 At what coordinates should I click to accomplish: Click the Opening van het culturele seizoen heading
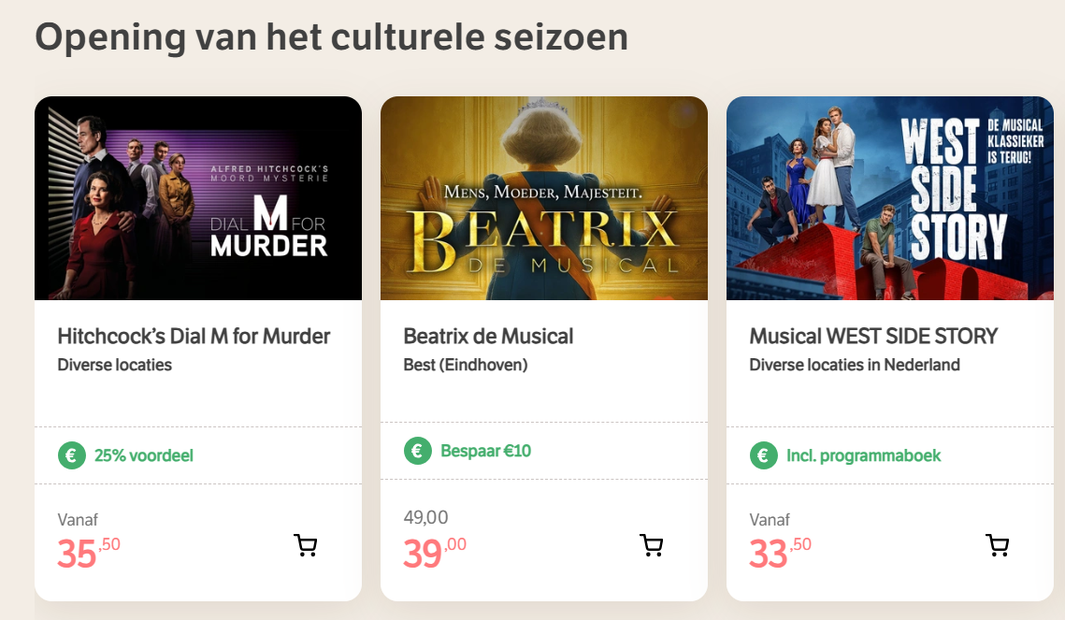coord(331,37)
